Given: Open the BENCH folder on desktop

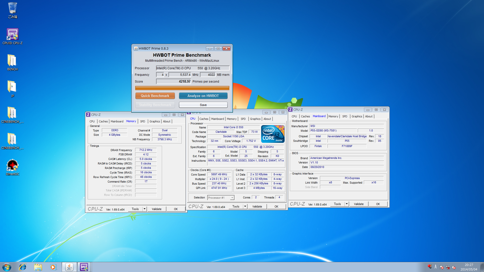Looking at the screenshot, I should [12, 62].
